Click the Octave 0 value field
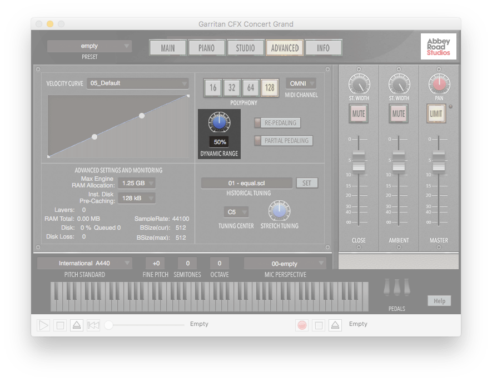This screenshot has width=492, height=381. point(220,263)
